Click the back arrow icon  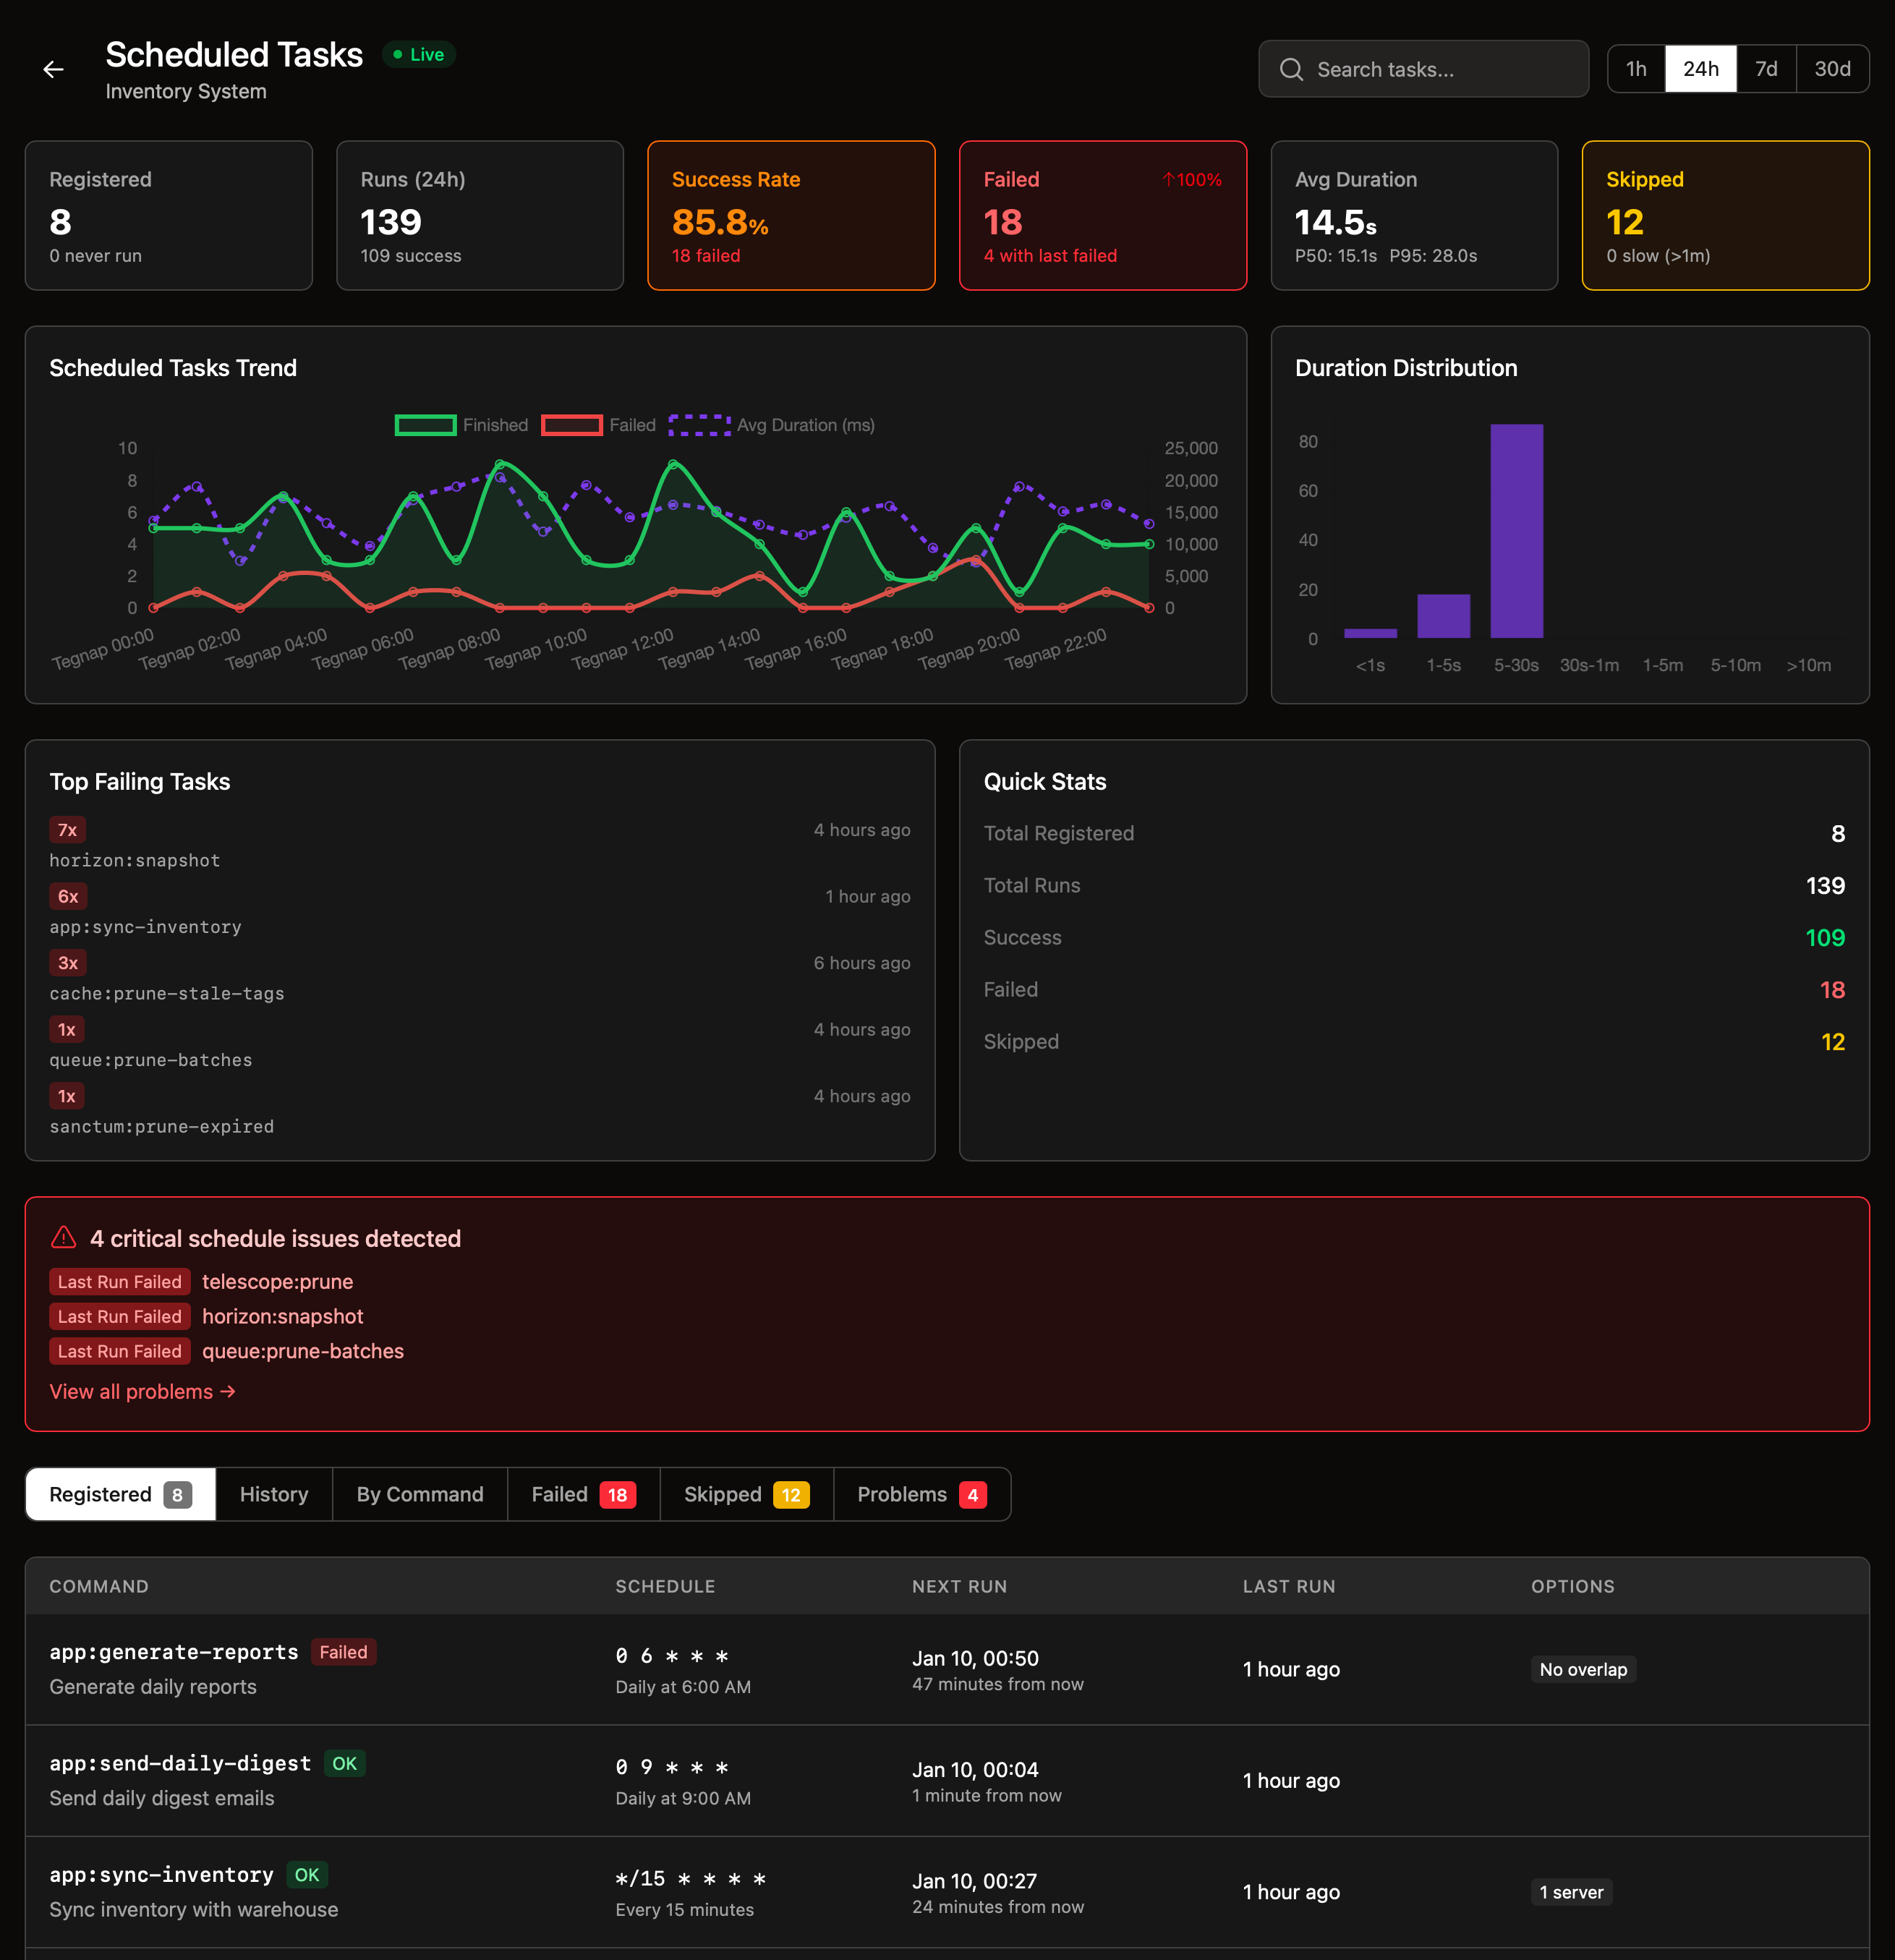[53, 69]
